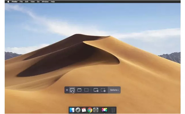Open the Window menu
The width and height of the screenshot is (185, 114).
click(45, 2)
